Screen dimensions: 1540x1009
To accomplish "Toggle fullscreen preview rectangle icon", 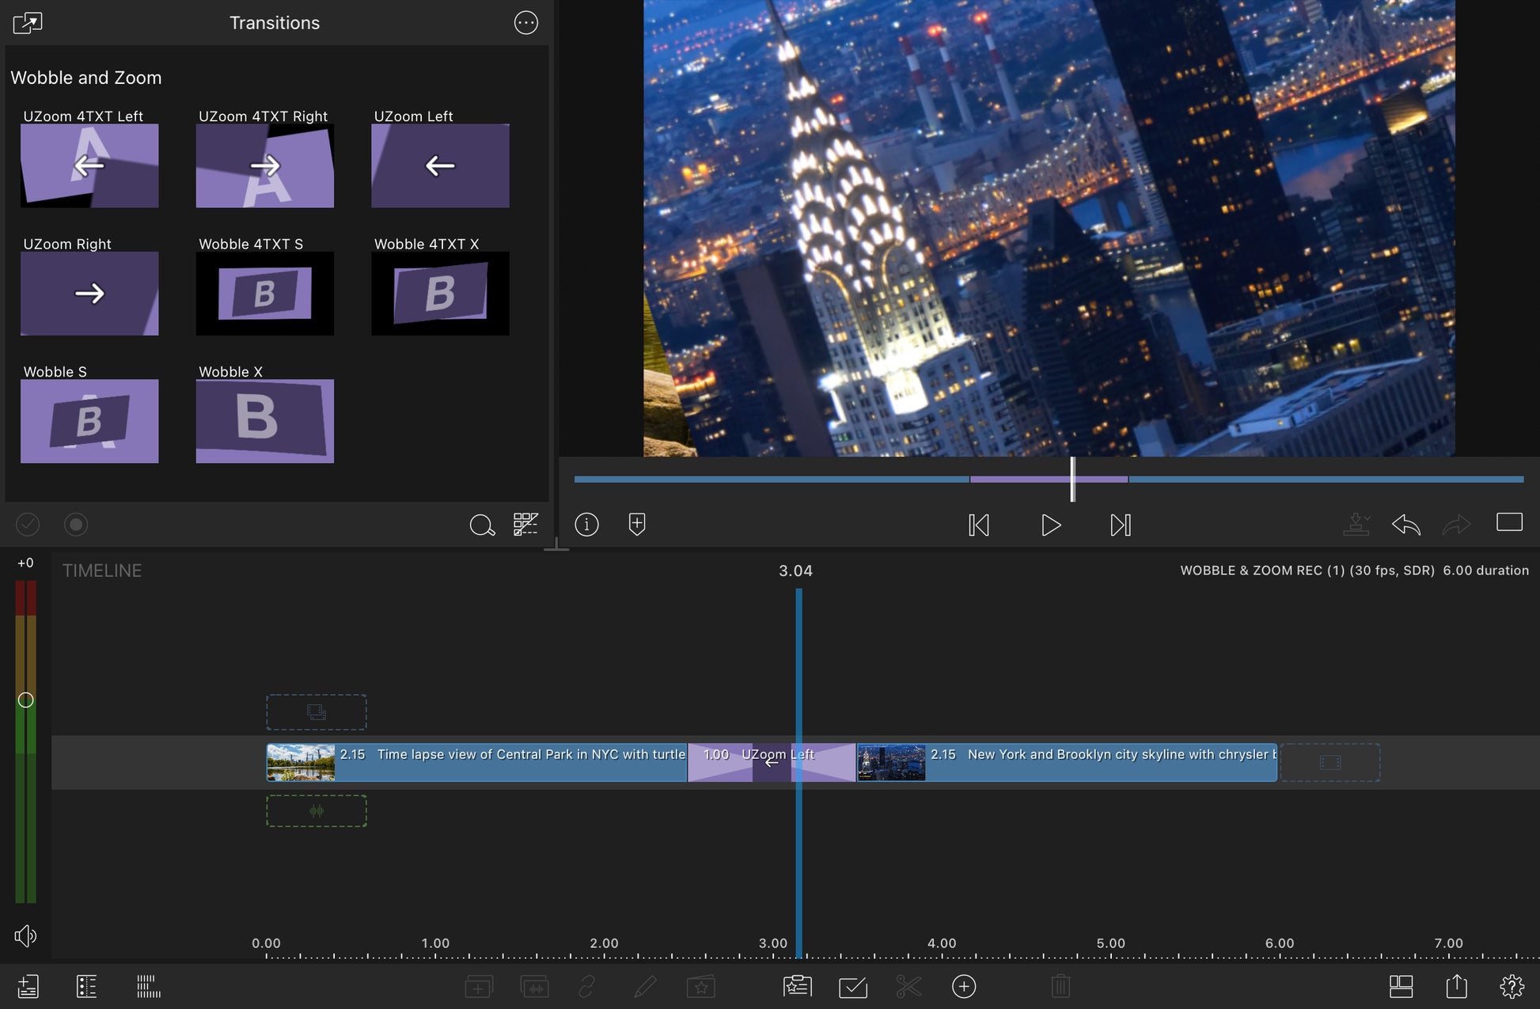I will pos(1509,522).
